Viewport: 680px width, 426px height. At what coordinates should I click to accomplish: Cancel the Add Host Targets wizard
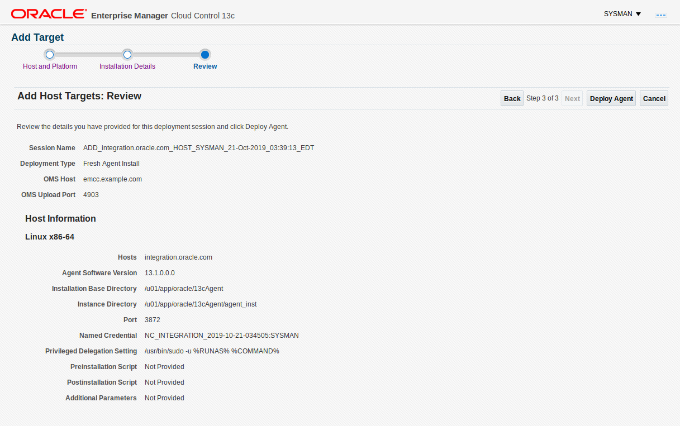pos(654,98)
